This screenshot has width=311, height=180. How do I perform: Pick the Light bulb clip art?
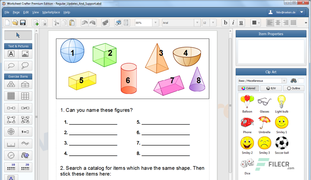click(282, 104)
